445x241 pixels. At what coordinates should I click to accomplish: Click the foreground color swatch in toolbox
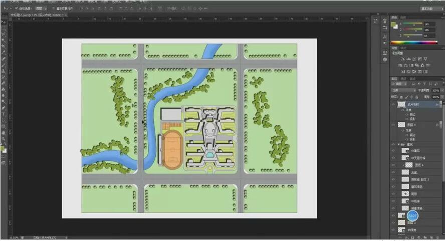coord(3,148)
